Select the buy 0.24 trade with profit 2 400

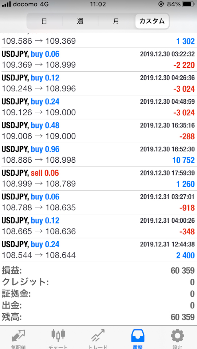click(98, 250)
